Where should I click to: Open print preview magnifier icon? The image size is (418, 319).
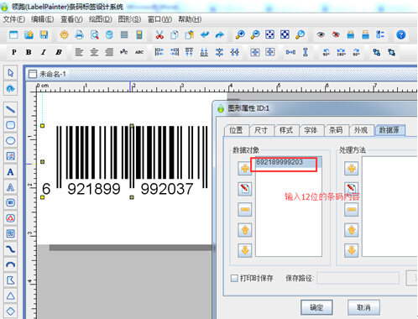click(95, 34)
